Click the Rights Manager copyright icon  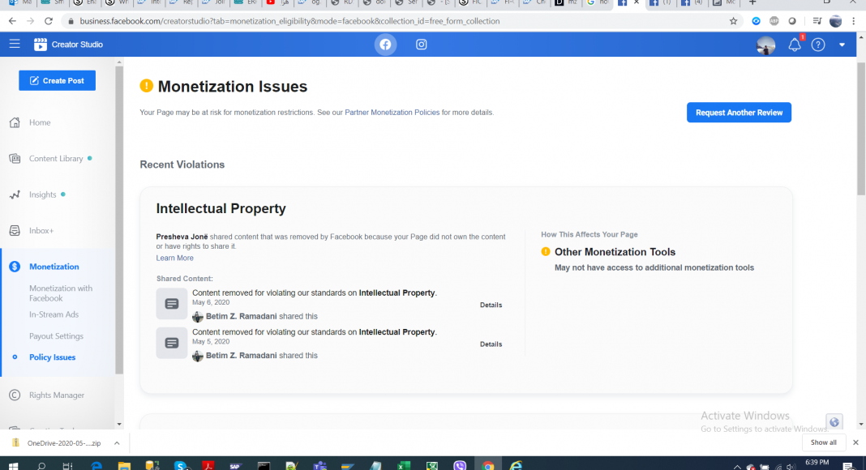click(15, 395)
